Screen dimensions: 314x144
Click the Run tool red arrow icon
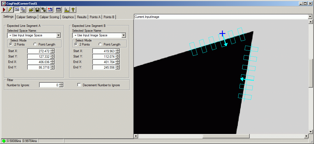pos(4,10)
